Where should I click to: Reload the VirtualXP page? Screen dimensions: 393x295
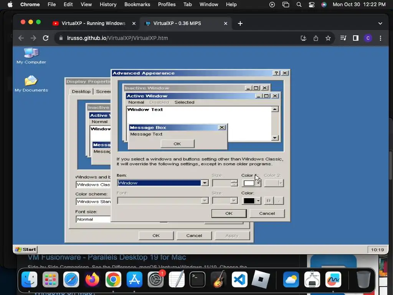pos(46,38)
